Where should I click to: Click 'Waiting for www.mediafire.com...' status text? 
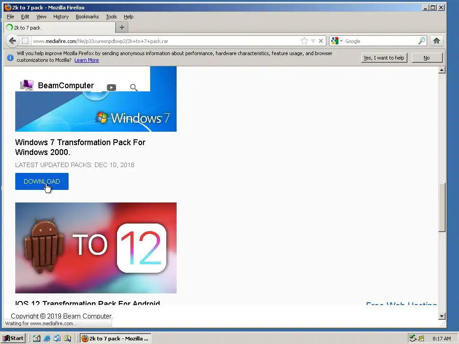(x=41, y=323)
